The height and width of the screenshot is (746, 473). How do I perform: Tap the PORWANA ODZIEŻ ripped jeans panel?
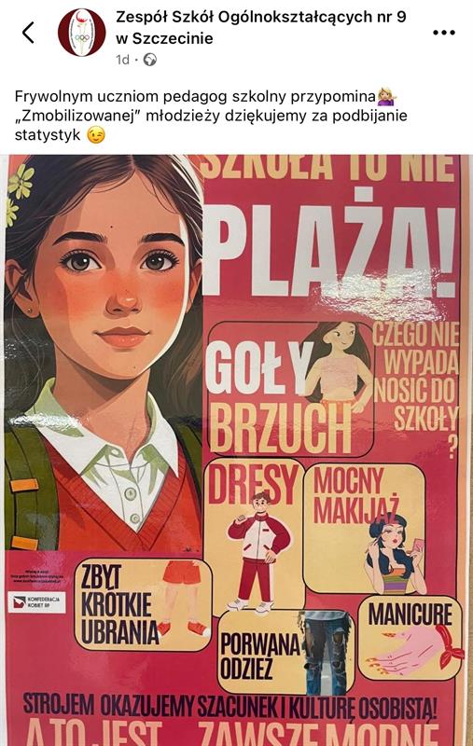pos(286,652)
